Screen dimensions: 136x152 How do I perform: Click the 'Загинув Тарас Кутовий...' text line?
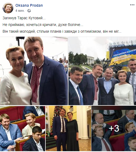pyautogui.click(x=24, y=18)
